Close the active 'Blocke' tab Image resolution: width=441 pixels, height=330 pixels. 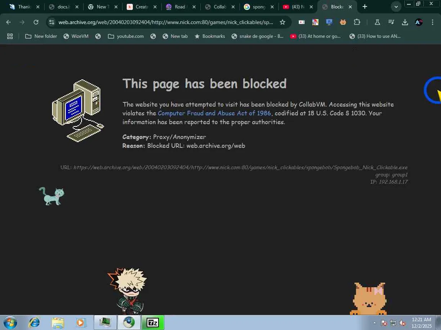[350, 7]
